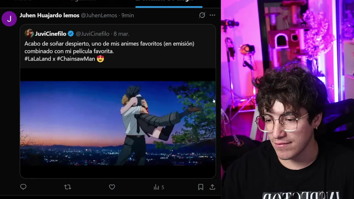
Task: Visit the @JuhenLemos handle
Action: 99,15
